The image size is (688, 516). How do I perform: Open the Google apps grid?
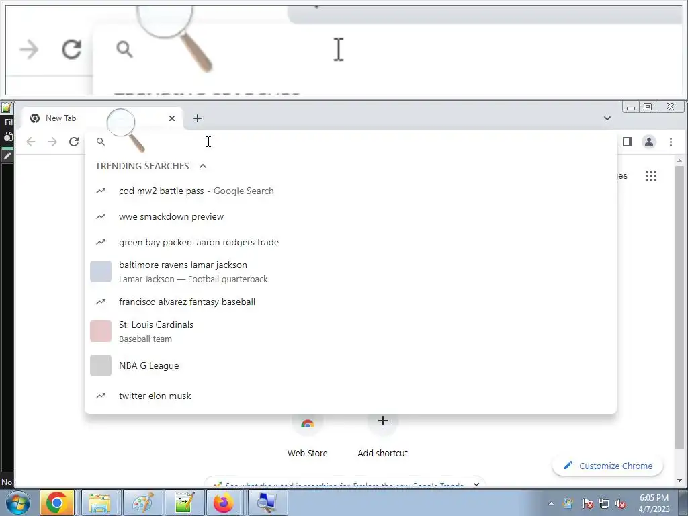pos(651,176)
